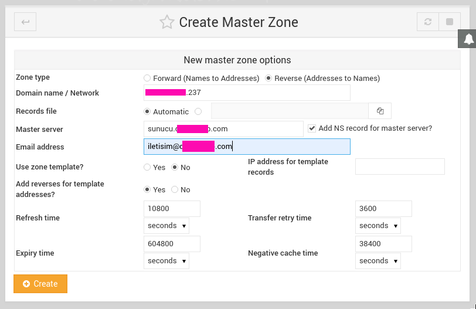The height and width of the screenshot is (309, 476).
Task: Click IP address for template records field
Action: point(400,167)
